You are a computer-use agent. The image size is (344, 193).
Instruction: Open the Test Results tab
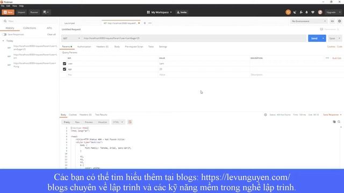[101, 115]
